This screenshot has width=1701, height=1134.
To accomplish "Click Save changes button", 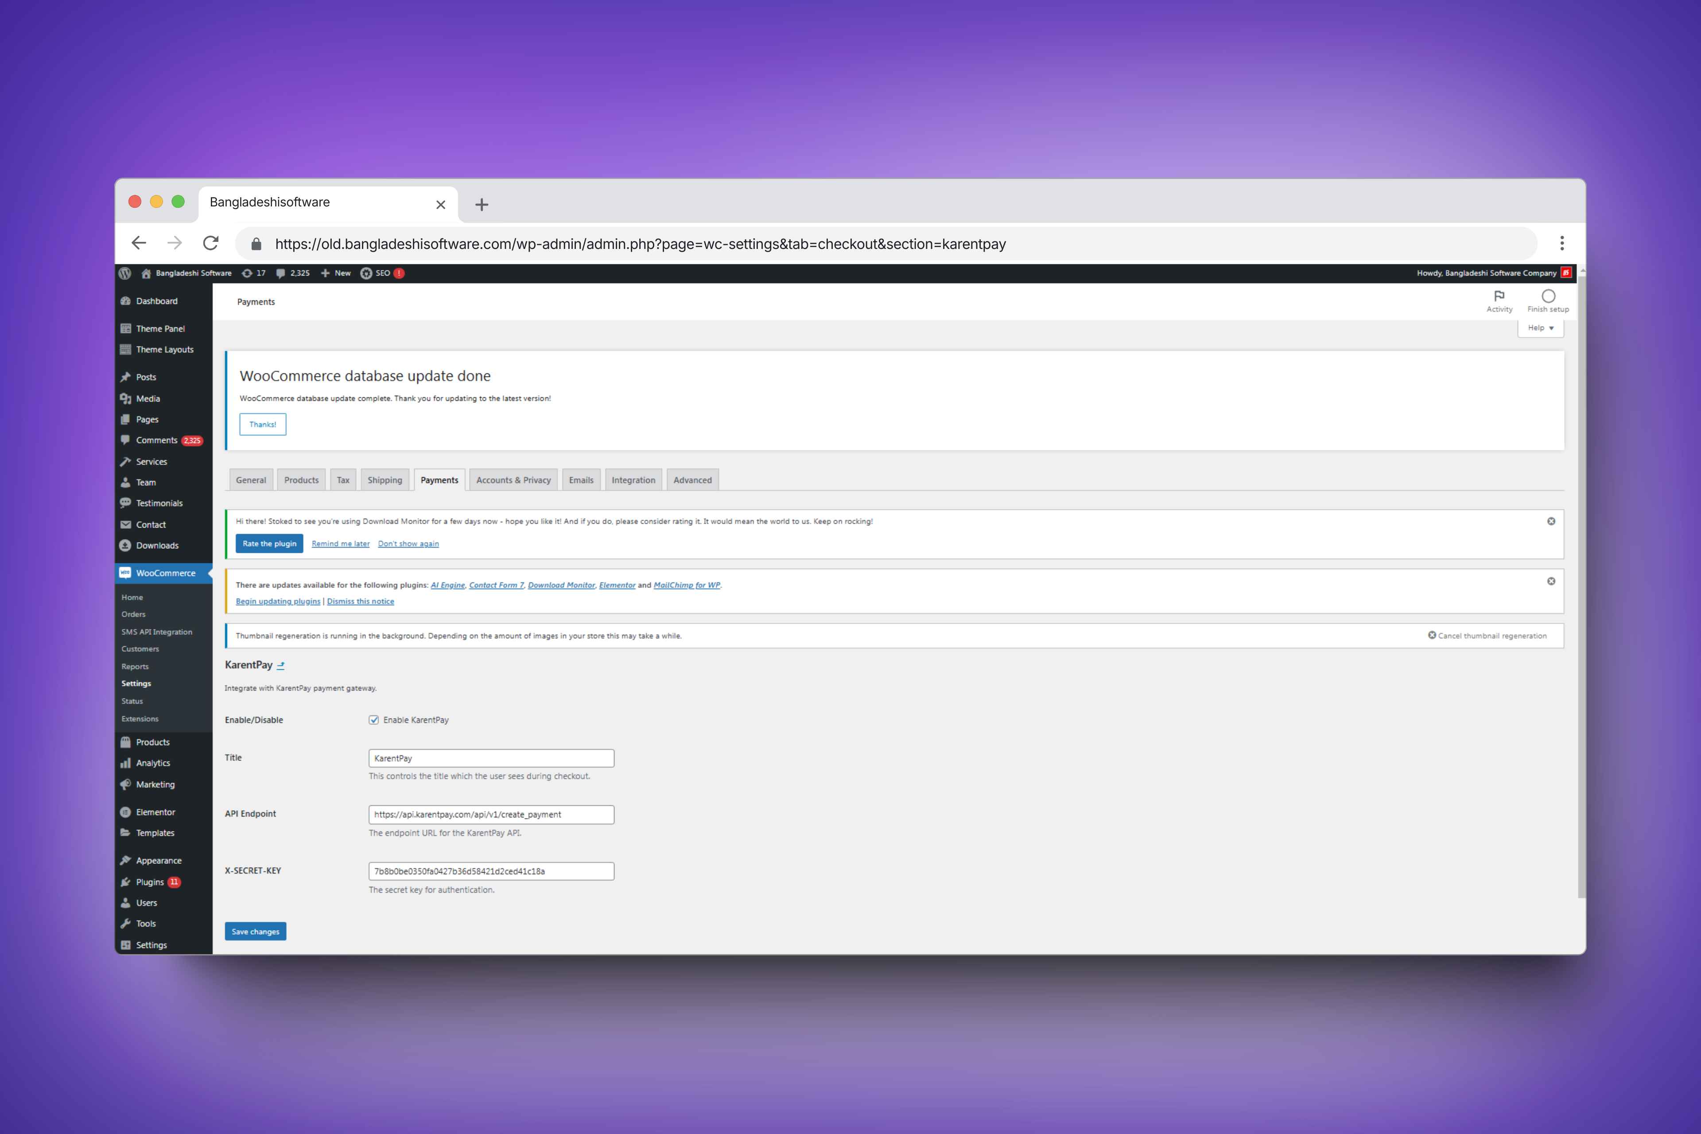I will click(x=255, y=932).
